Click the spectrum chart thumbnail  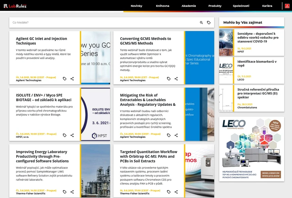[x=226, y=98]
